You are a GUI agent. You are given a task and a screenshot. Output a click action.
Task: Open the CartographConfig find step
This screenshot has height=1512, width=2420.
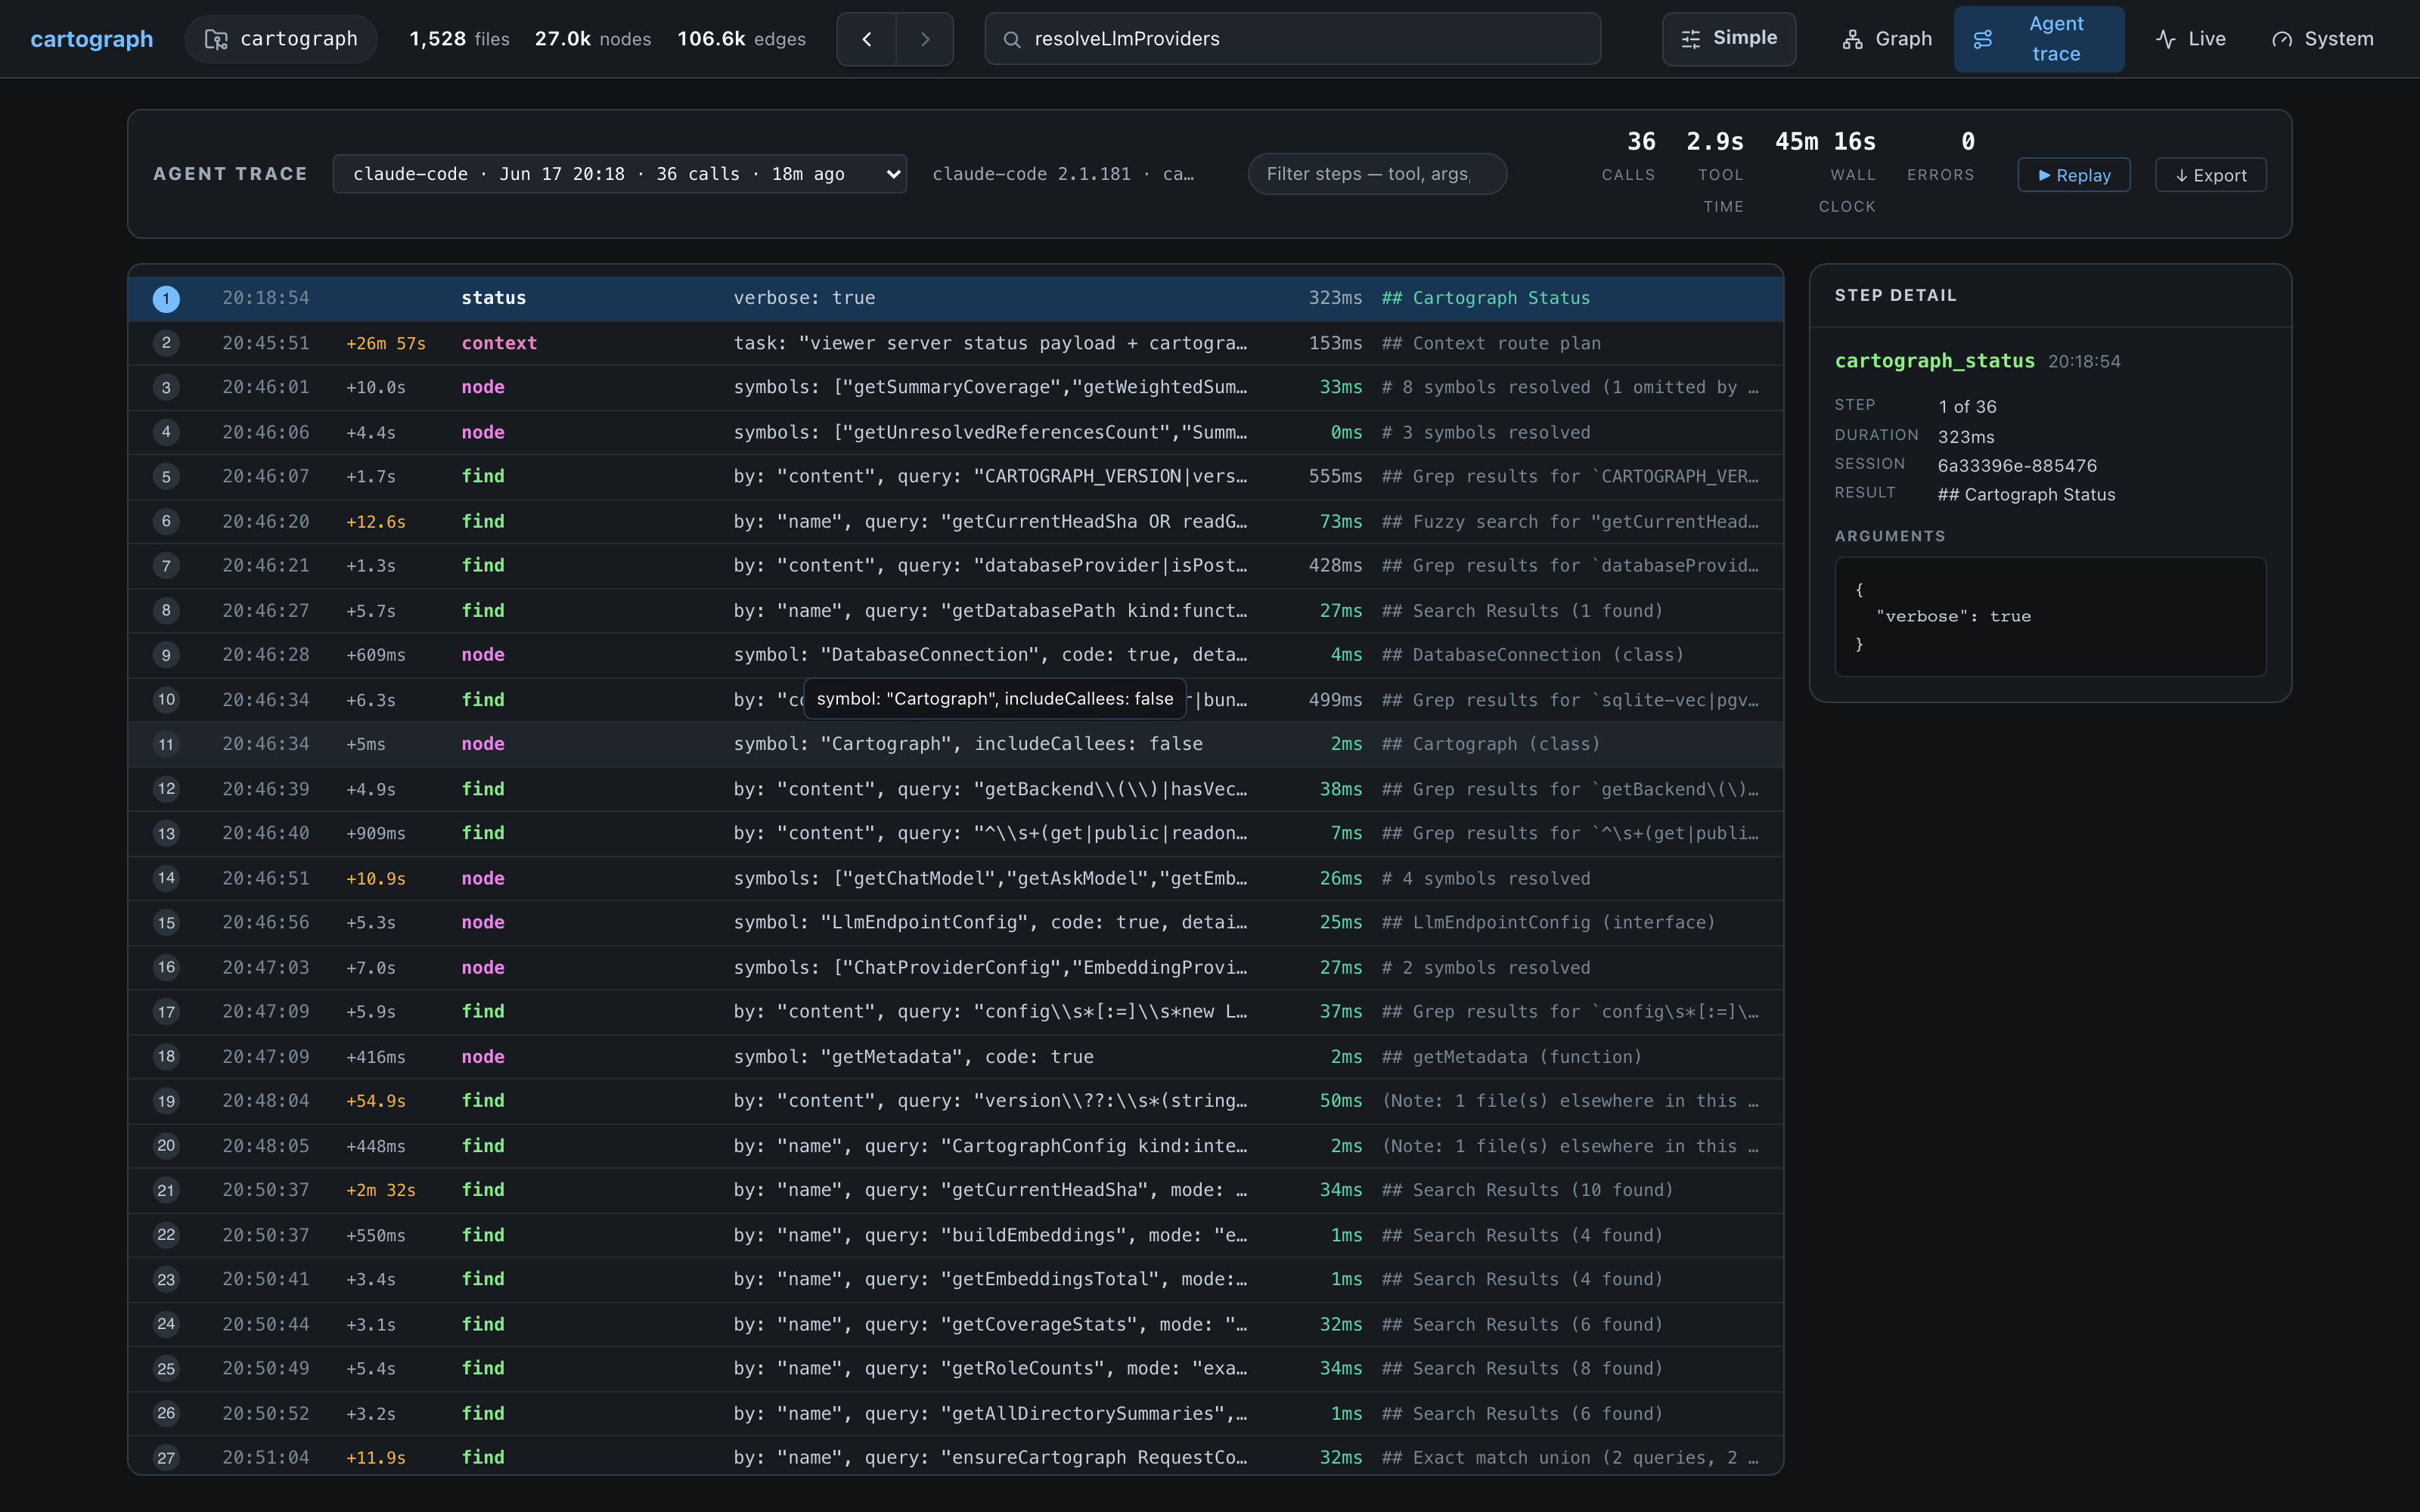click(x=956, y=1146)
